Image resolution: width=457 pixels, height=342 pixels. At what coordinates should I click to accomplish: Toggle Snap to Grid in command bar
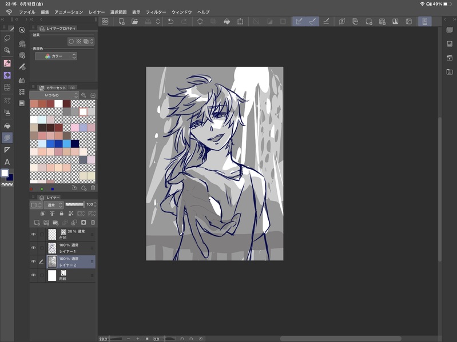pyautogui.click(x=326, y=22)
